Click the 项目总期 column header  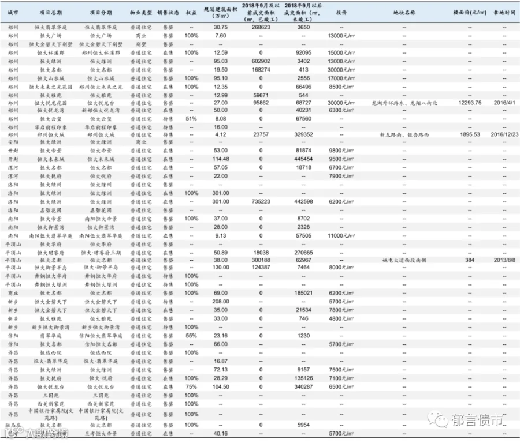click(51, 13)
